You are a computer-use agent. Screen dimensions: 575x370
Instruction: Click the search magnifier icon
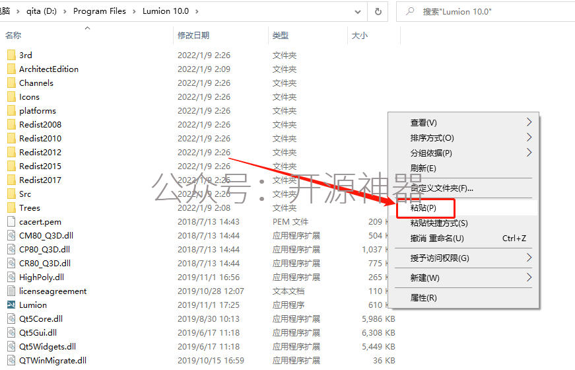tap(410, 11)
